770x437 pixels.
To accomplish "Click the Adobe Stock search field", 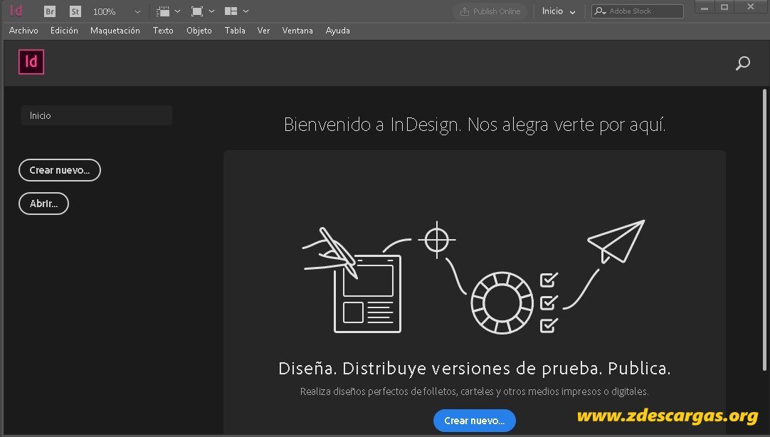I will (638, 11).
